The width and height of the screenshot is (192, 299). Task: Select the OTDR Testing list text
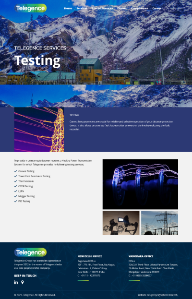pyautogui.click(x=25, y=186)
